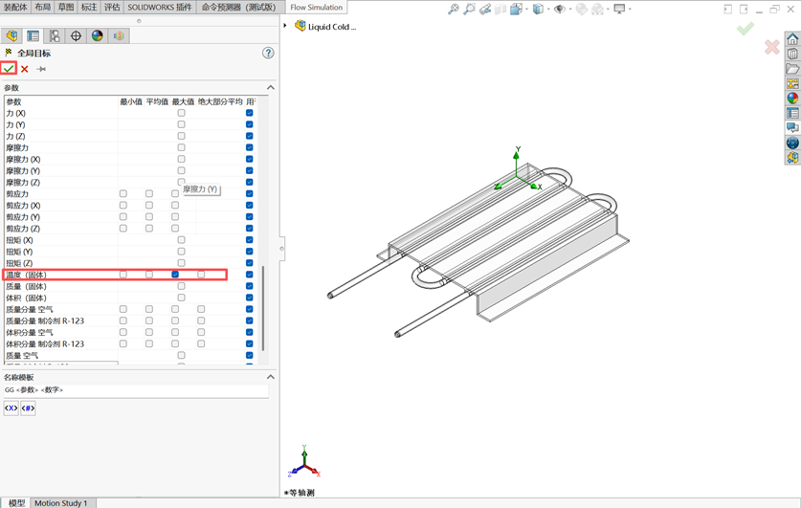The height and width of the screenshot is (508, 801).
Task: Open the ConfigurationManager tab icon
Action: point(55,35)
